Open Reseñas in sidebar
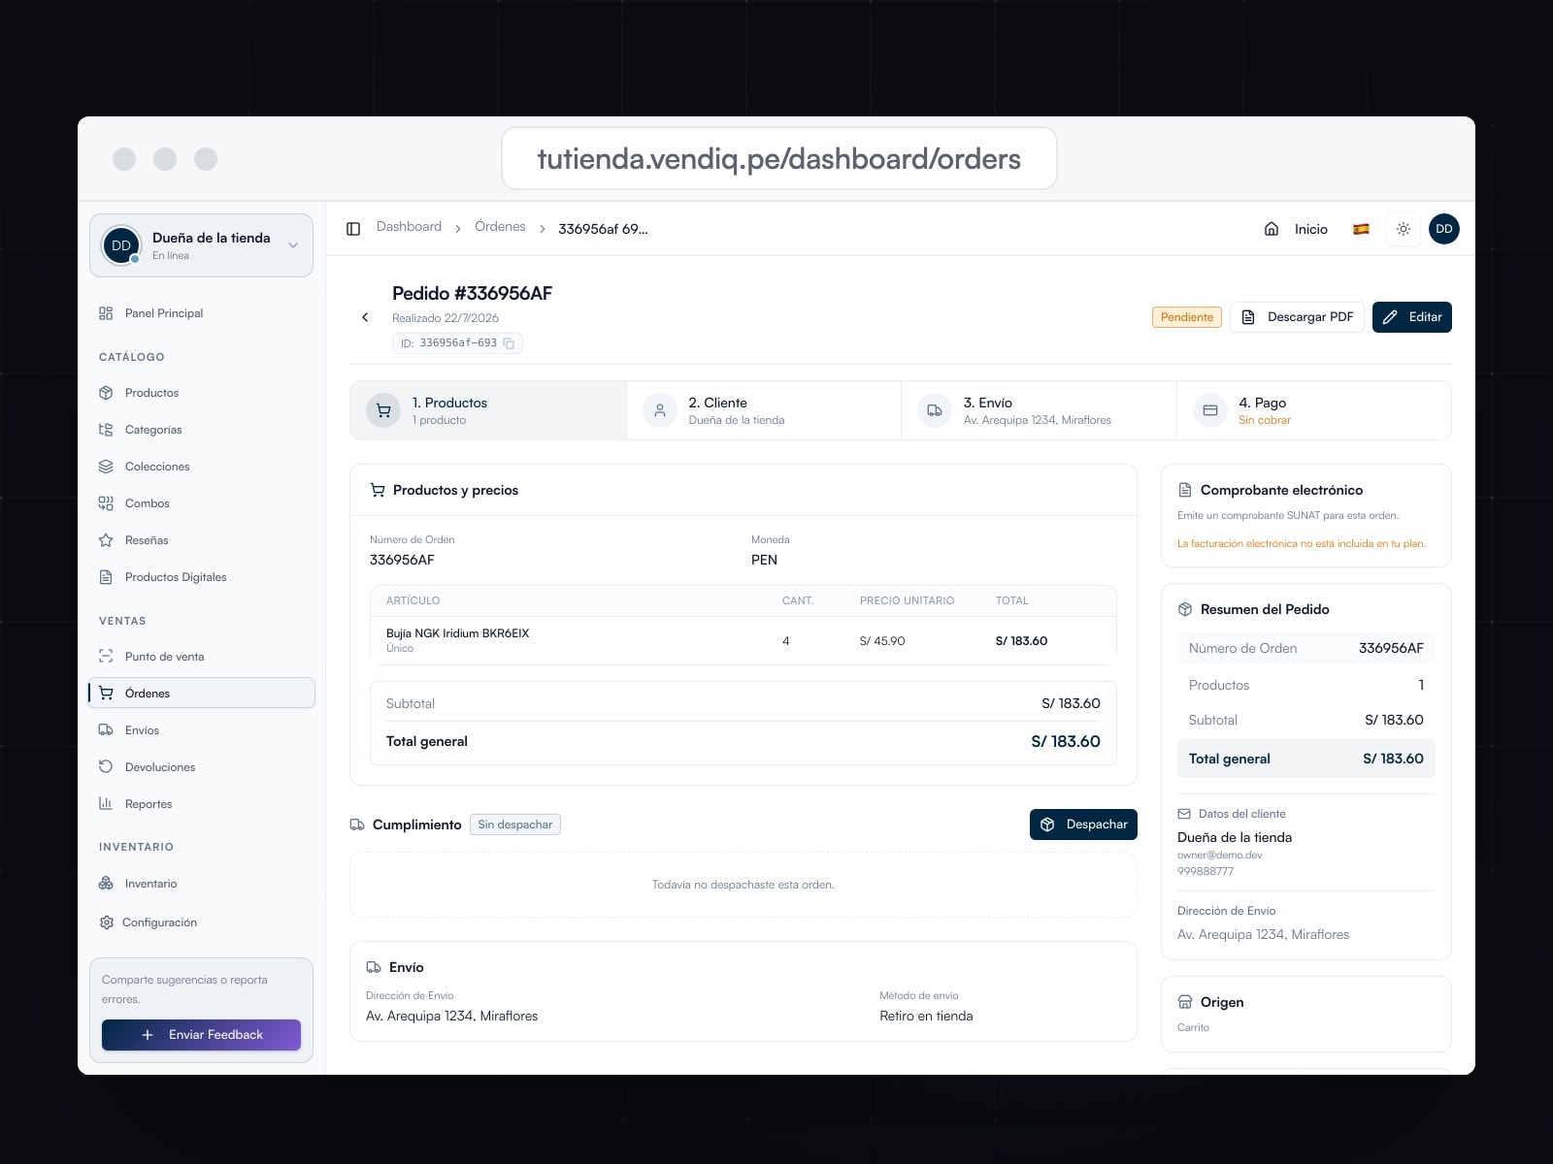The width and height of the screenshot is (1553, 1164). pyautogui.click(x=202, y=540)
